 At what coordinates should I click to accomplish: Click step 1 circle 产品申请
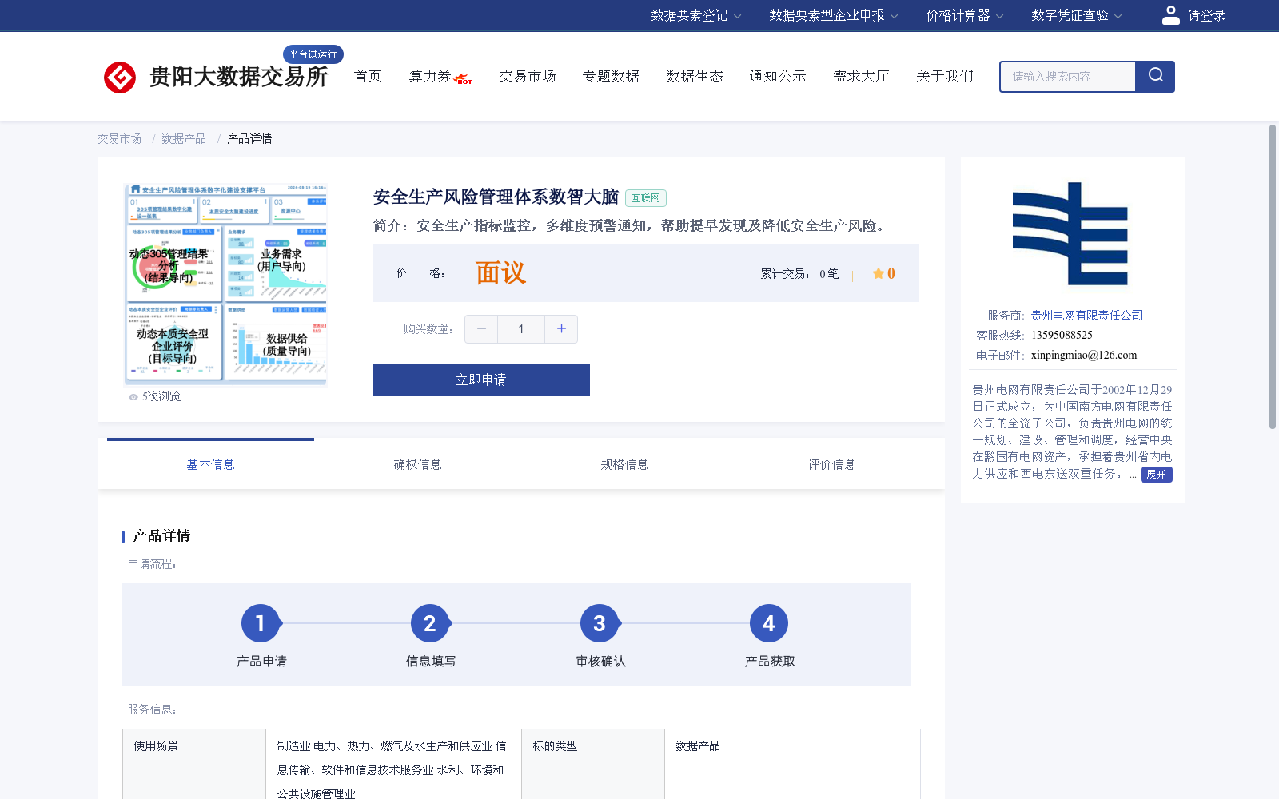261,623
